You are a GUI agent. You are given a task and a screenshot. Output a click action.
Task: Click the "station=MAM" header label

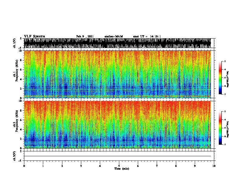[114, 36]
